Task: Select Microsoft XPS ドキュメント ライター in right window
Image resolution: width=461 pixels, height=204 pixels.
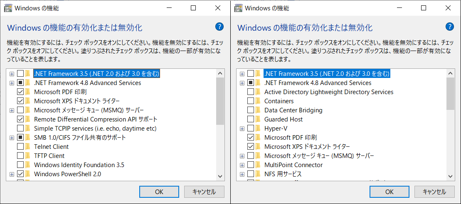Action: 307,146
